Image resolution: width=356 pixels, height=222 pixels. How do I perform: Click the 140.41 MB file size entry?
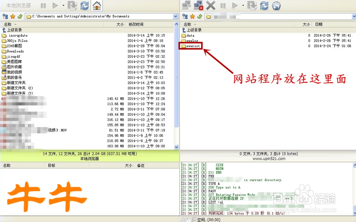[116, 99]
